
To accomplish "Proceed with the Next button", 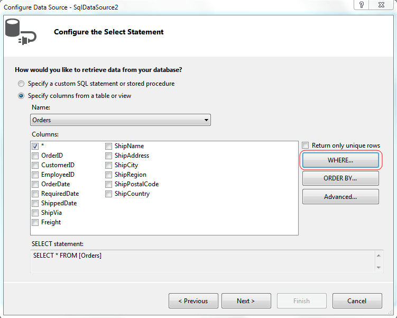I will (x=246, y=301).
